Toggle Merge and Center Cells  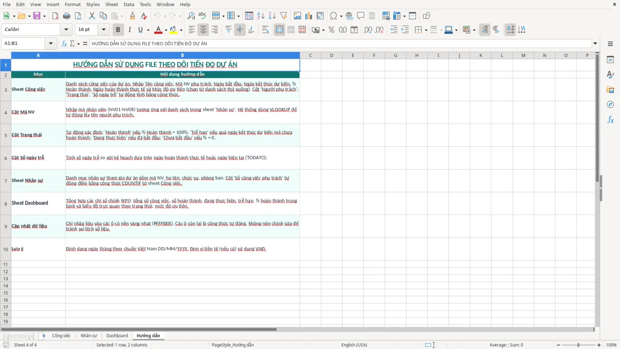point(280,30)
